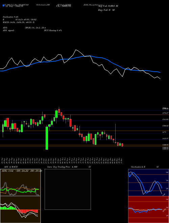Viewport: 169px width, 223px height.
Task: Click the 'Avg Vol: 0.001 M' text
Action: (x=108, y=6)
